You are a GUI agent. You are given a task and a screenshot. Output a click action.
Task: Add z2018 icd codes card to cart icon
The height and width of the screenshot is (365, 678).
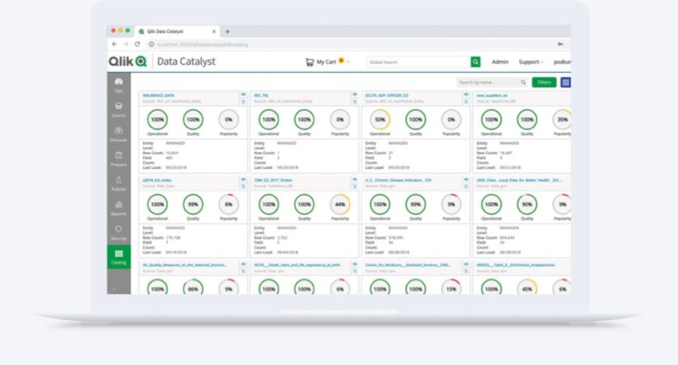[243, 186]
